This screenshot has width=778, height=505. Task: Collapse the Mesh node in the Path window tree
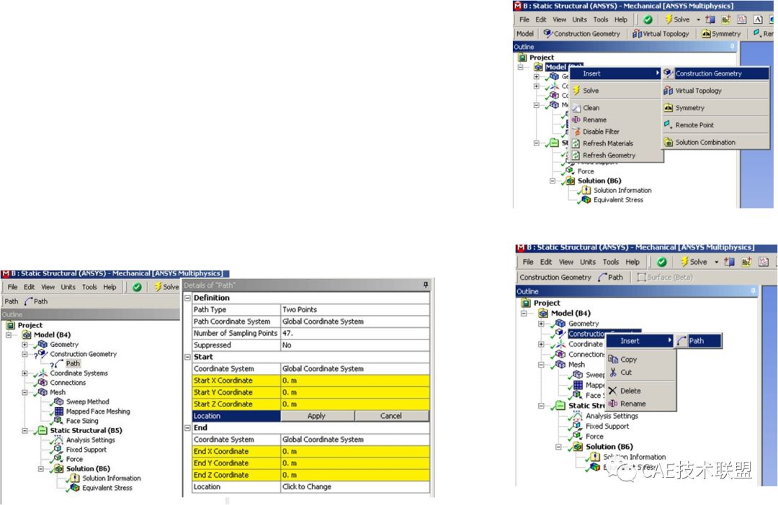pyautogui.click(x=24, y=392)
